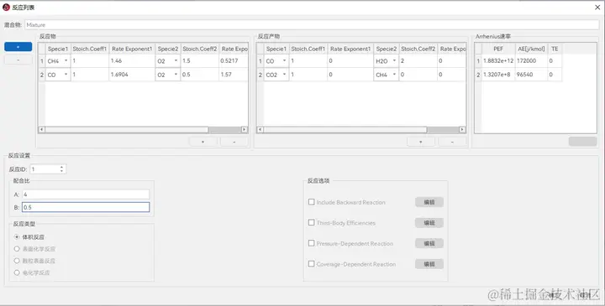Click reactants table scroll left arrow
The image size is (605, 306).
pyautogui.click(x=42, y=130)
